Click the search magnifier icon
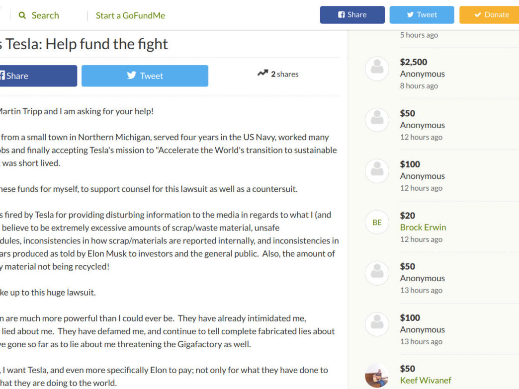Screen dimensions: 519x389 22,15
